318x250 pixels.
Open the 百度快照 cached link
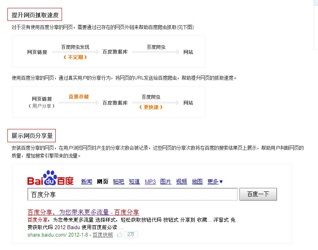tap(102, 235)
